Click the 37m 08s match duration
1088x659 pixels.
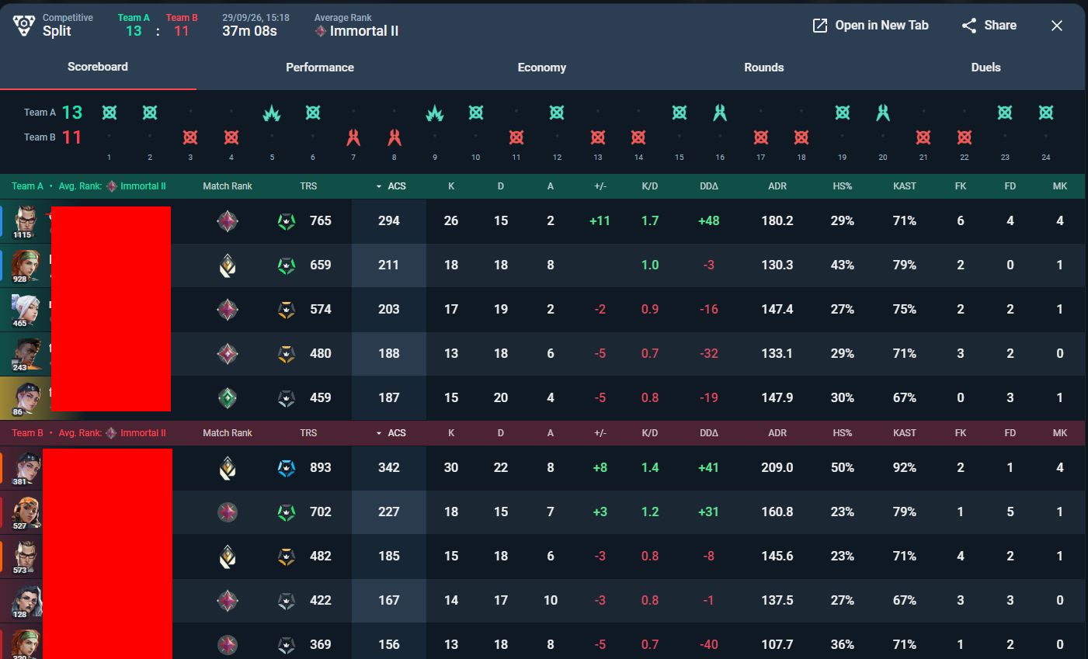coord(249,32)
